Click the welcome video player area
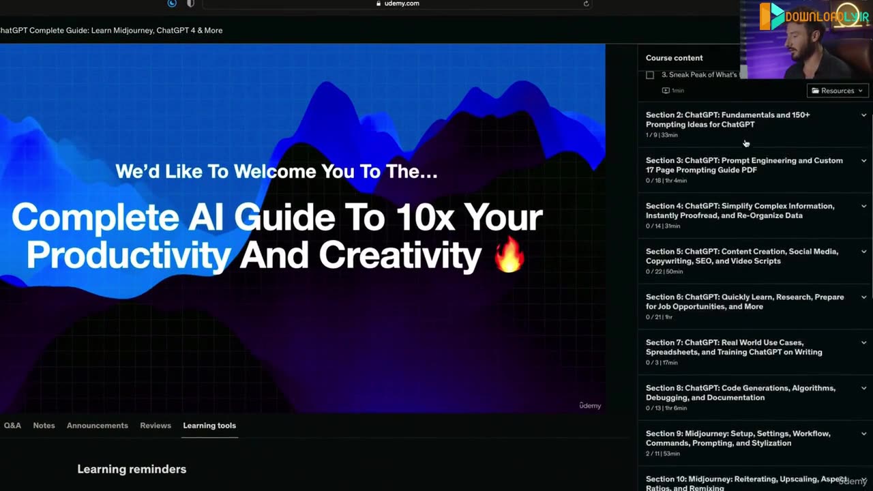Viewport: 873px width, 491px height. [302, 228]
